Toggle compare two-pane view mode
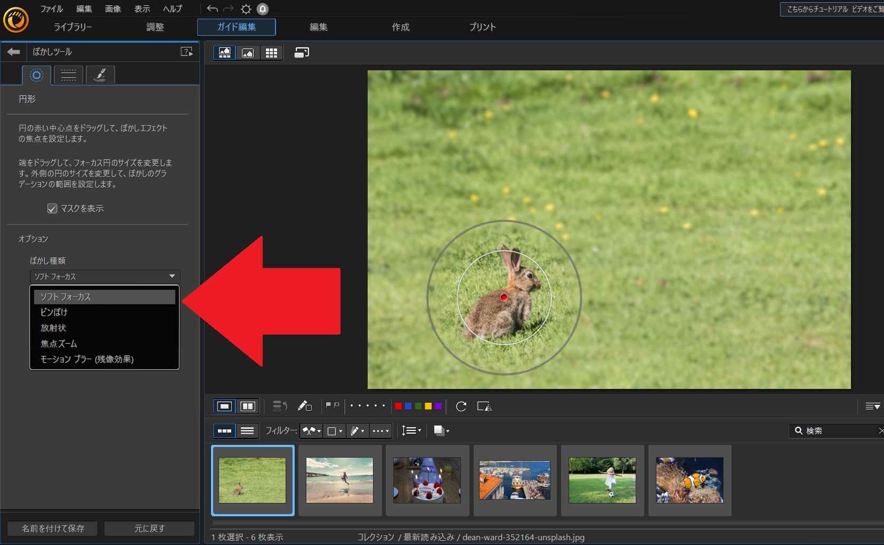 click(248, 406)
